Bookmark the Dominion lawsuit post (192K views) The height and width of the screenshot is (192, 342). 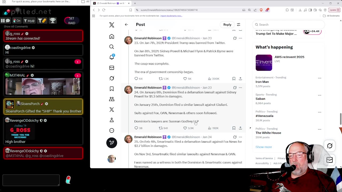pos(234,128)
